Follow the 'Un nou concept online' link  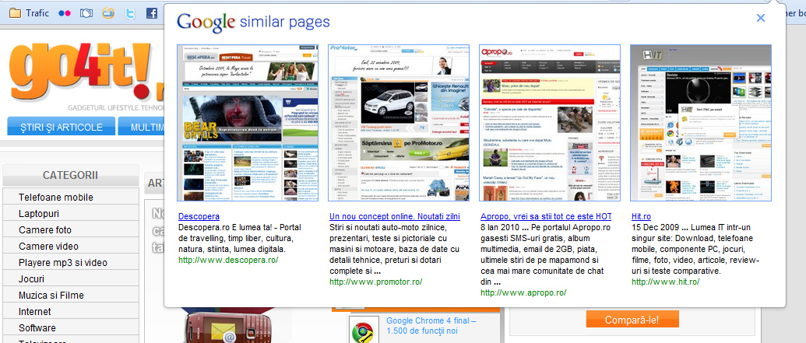click(x=394, y=217)
